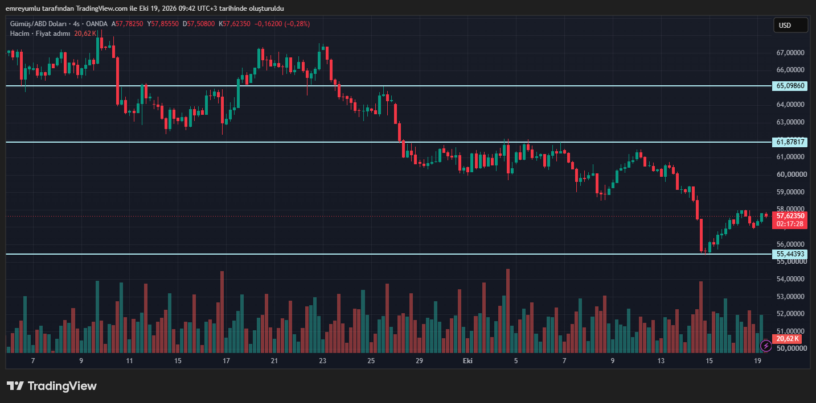Click the high value Y57,85550

pos(163,24)
